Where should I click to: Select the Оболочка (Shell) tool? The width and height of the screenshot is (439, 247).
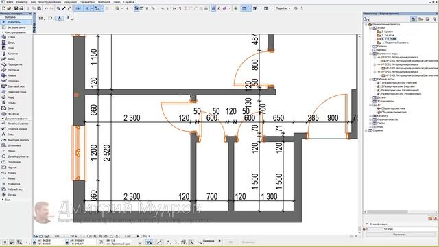coord(16,81)
